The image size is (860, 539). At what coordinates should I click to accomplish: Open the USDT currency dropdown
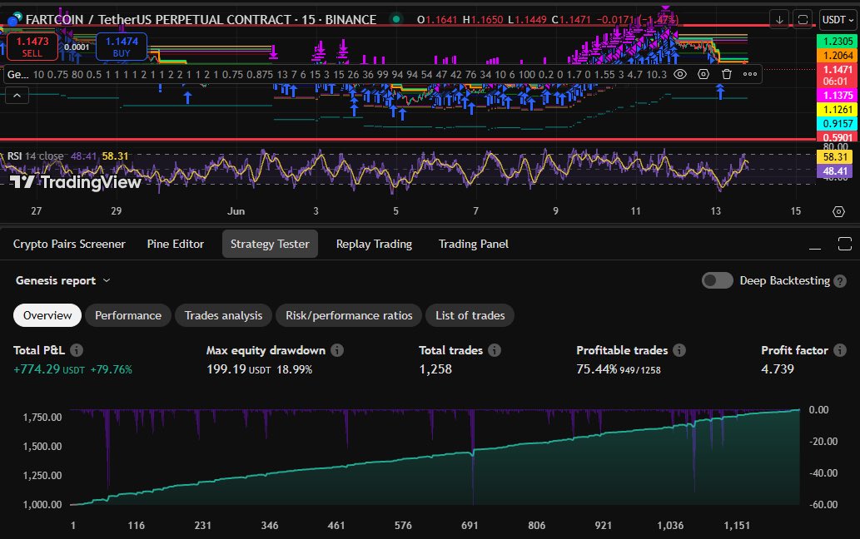click(838, 20)
